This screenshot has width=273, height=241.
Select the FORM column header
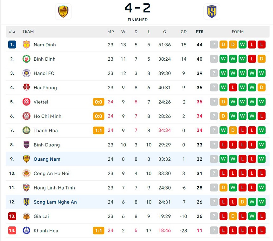tap(238, 31)
